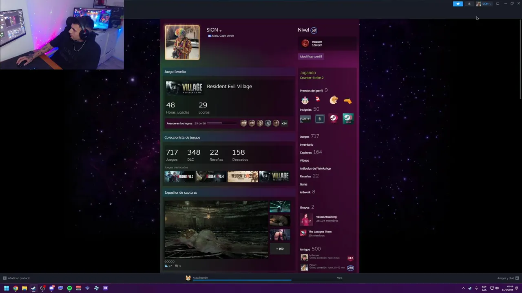Click VectorAtGaming group avatar

tap(306, 219)
